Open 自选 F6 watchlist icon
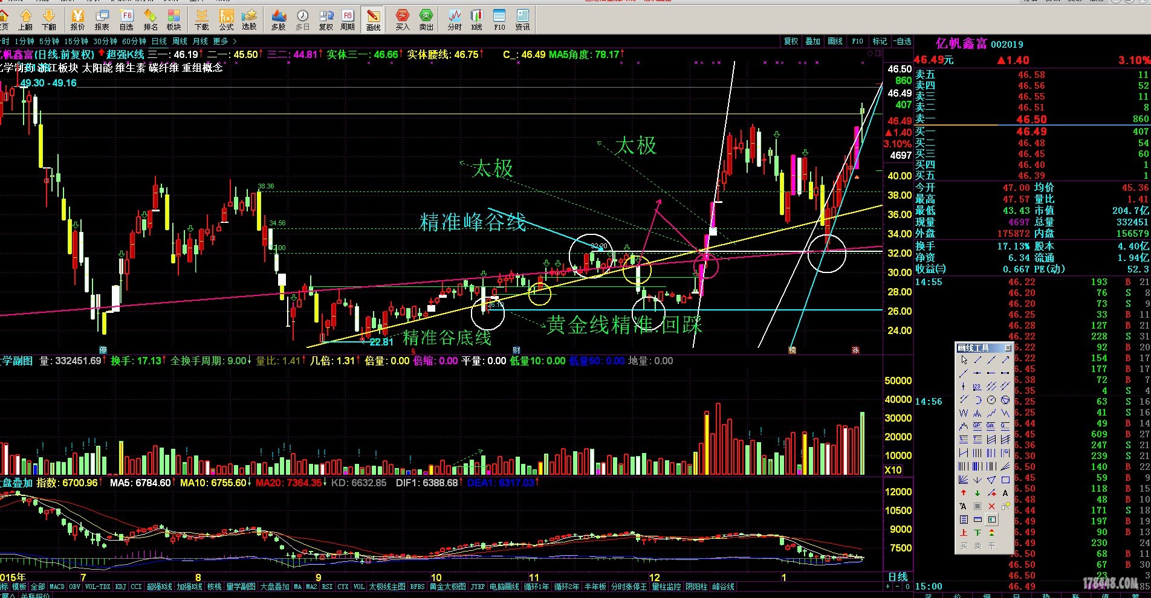1151x598 pixels. point(126,20)
